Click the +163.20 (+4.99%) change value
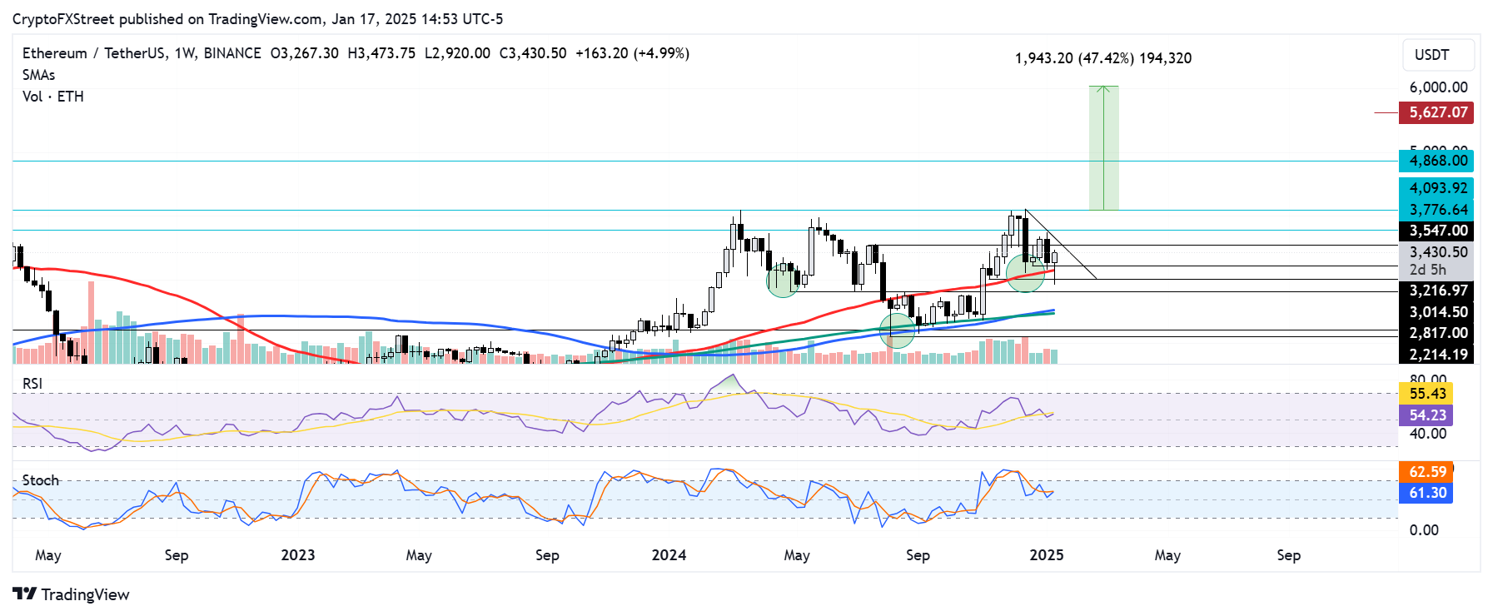The image size is (1493, 616). coord(633,53)
